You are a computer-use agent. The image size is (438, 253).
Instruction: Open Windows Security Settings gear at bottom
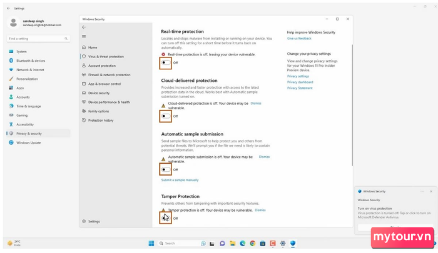(91, 221)
